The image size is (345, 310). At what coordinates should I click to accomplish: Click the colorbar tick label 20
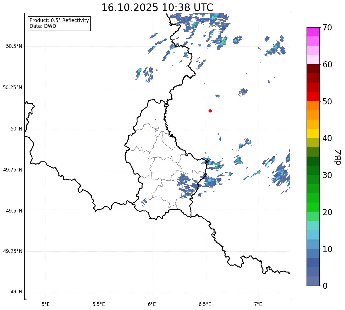click(327, 212)
